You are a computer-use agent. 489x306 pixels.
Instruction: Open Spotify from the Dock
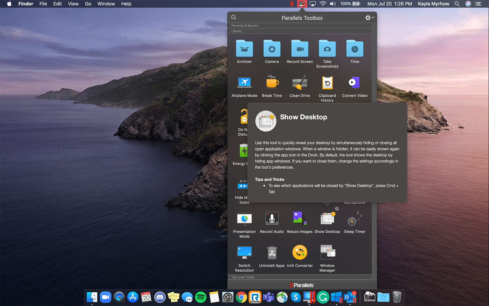point(200,297)
